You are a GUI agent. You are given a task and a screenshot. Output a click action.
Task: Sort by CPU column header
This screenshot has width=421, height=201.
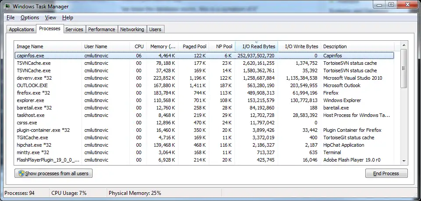click(x=138, y=46)
